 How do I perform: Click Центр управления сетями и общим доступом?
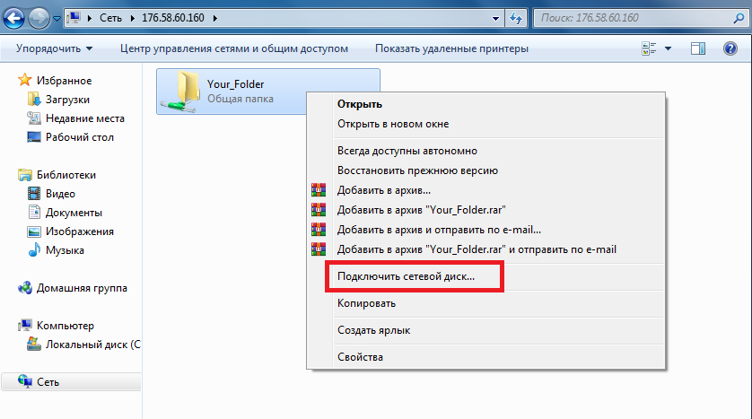tap(234, 48)
